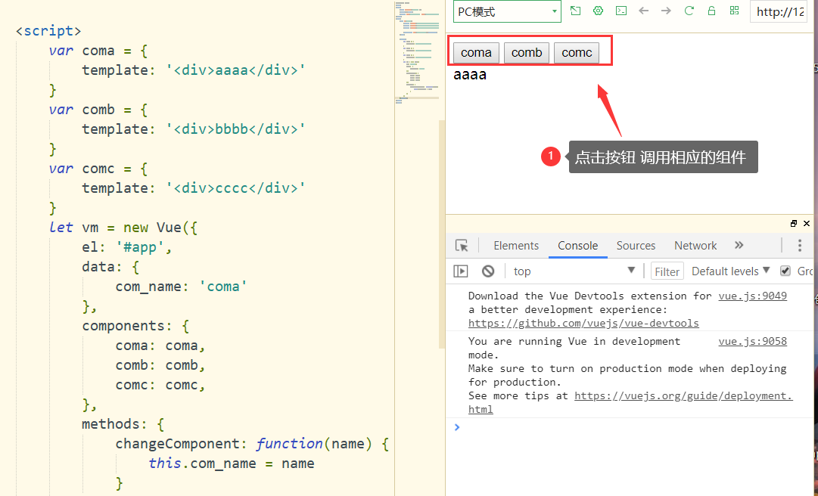
Task: Click the QR code icon
Action: point(734,11)
